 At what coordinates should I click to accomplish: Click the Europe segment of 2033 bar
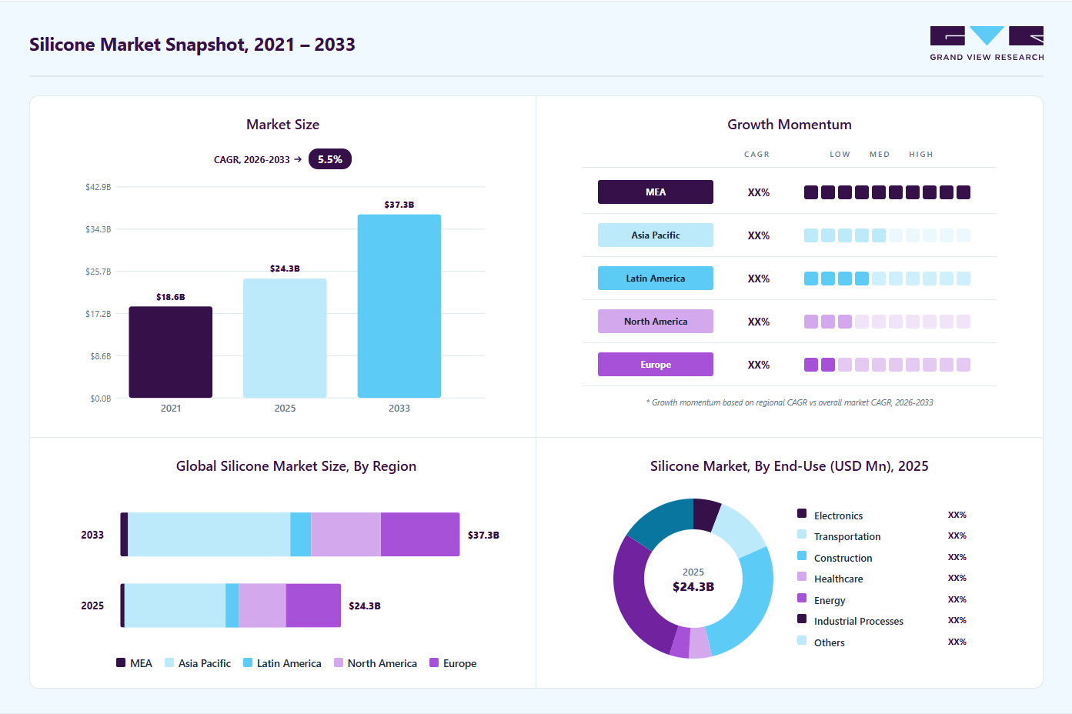tap(420, 535)
